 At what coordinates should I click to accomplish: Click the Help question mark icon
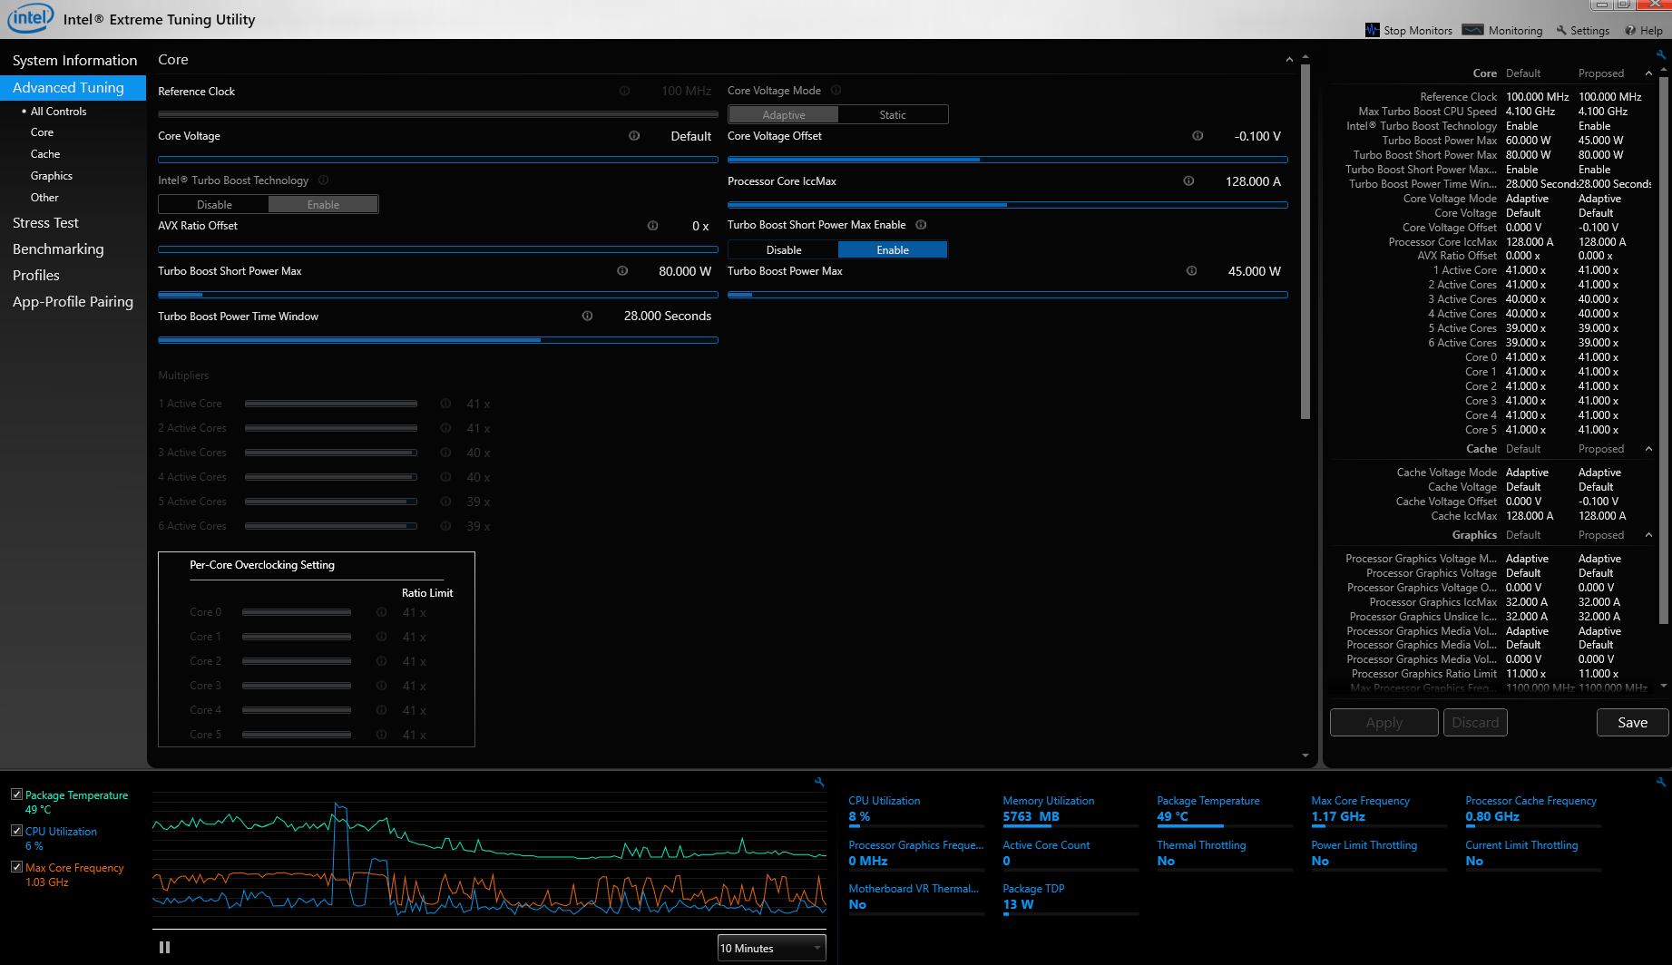1630,30
